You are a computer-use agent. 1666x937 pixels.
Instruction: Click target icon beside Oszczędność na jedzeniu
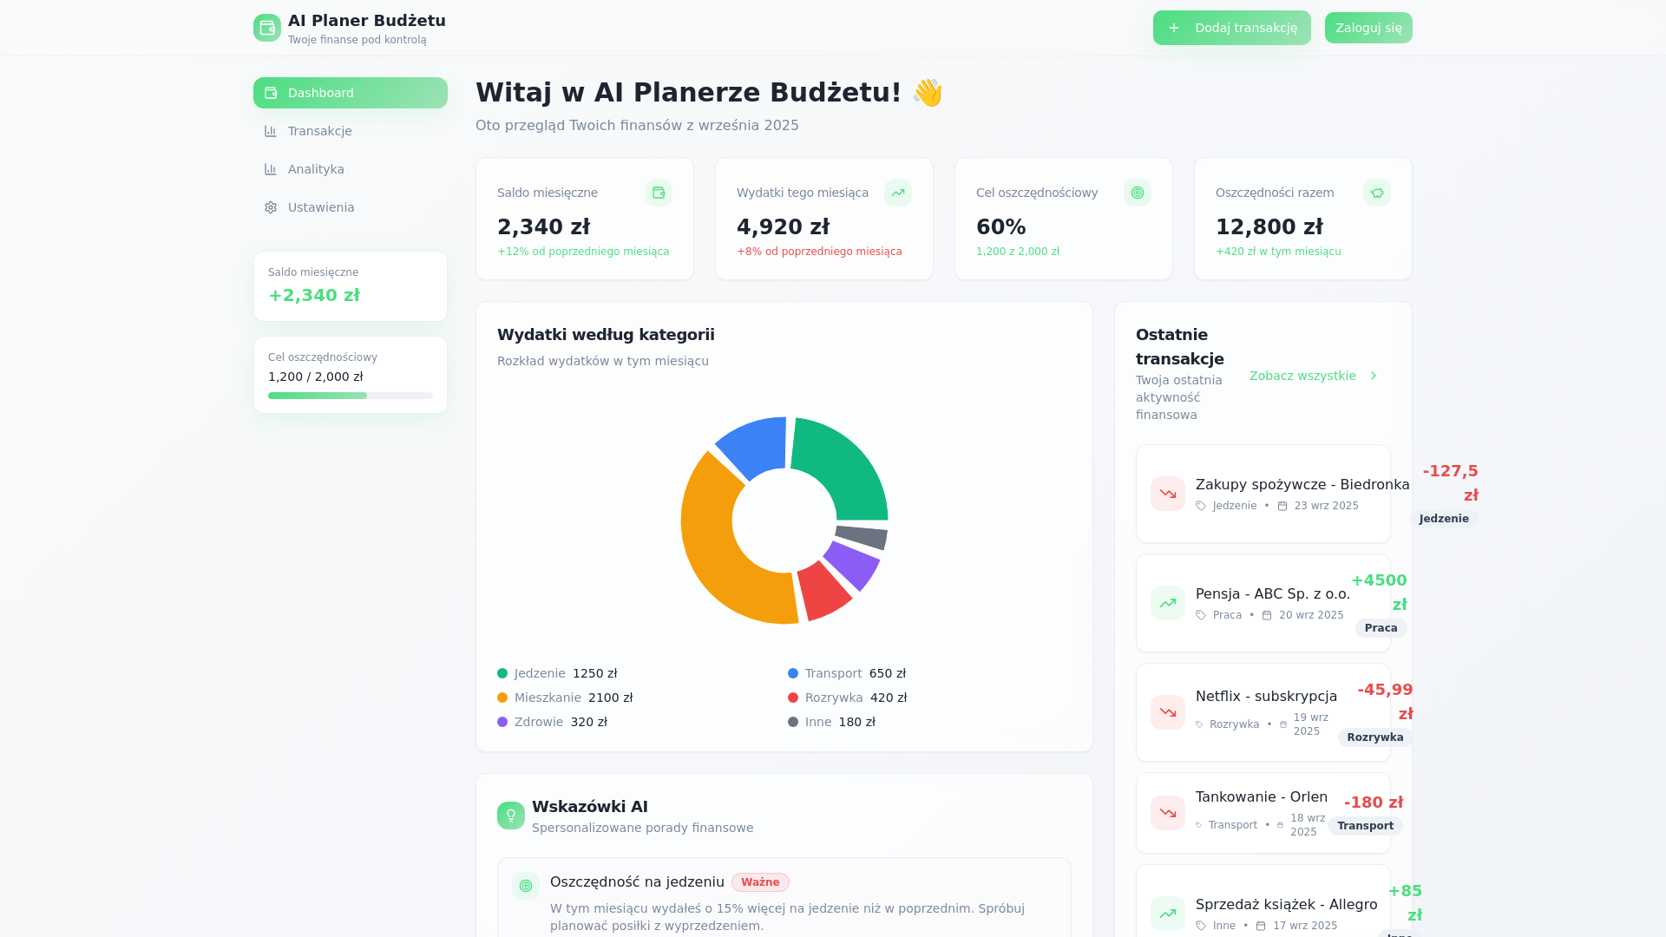tap(526, 886)
